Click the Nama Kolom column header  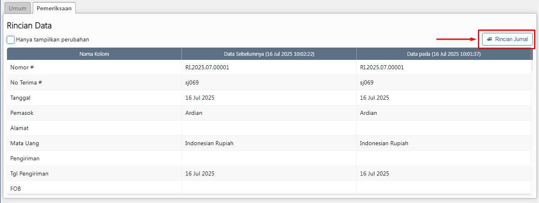click(94, 54)
